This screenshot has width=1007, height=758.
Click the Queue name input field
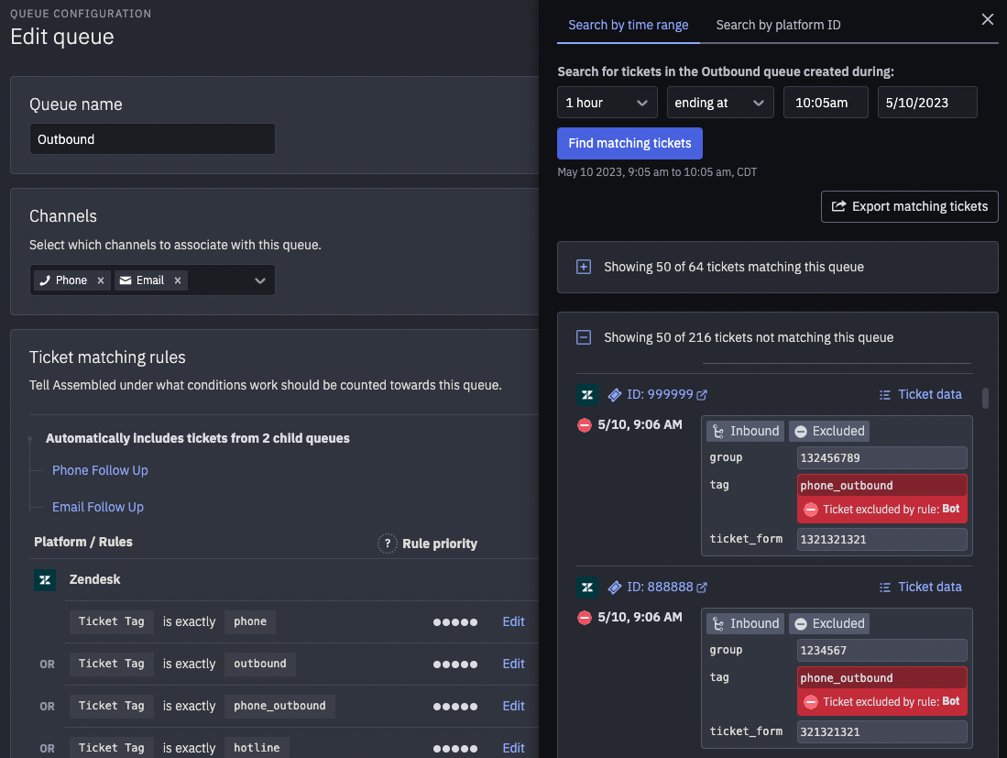click(x=152, y=139)
